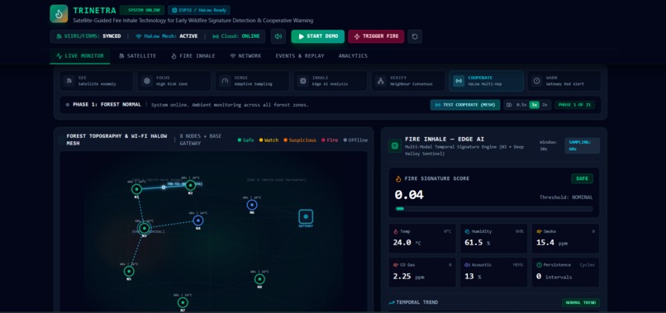
Task: Click the NORMAL TREND badge
Action: coord(581,303)
